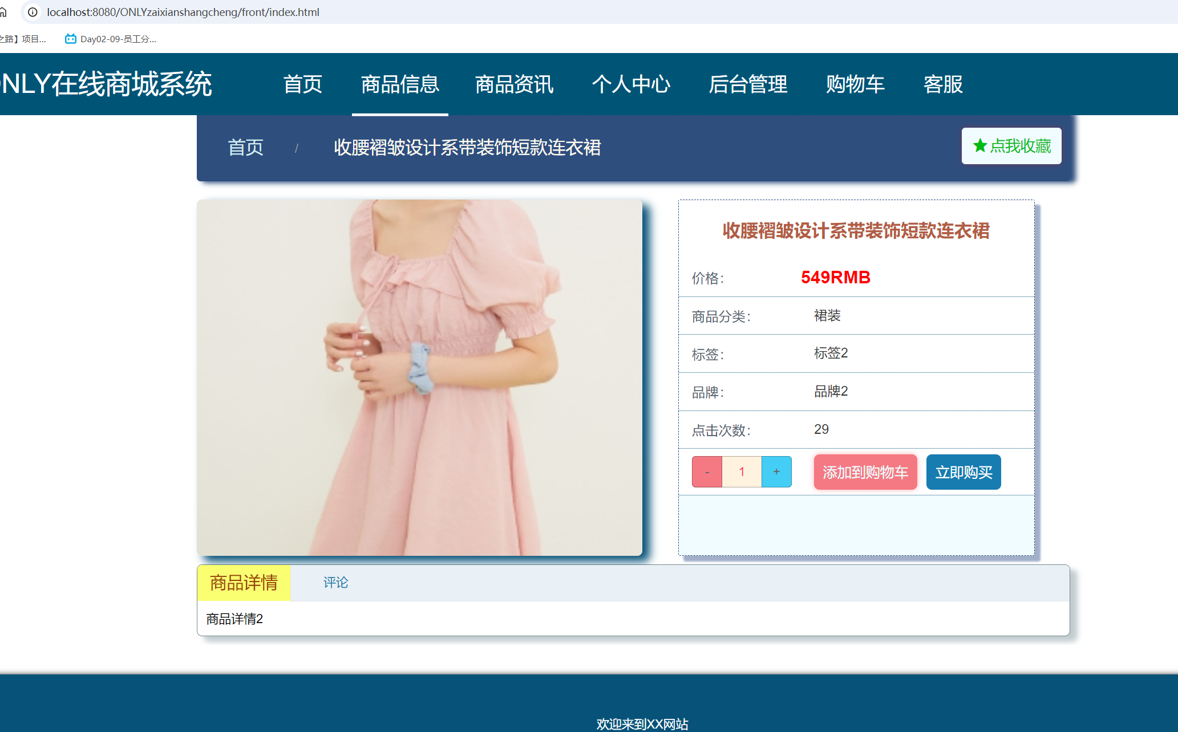
Task: Open the 客服 customer service page
Action: pos(942,84)
